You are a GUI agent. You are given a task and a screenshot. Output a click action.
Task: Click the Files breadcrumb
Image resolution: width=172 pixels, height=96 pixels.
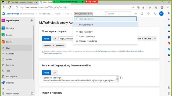click(x=67, y=14)
